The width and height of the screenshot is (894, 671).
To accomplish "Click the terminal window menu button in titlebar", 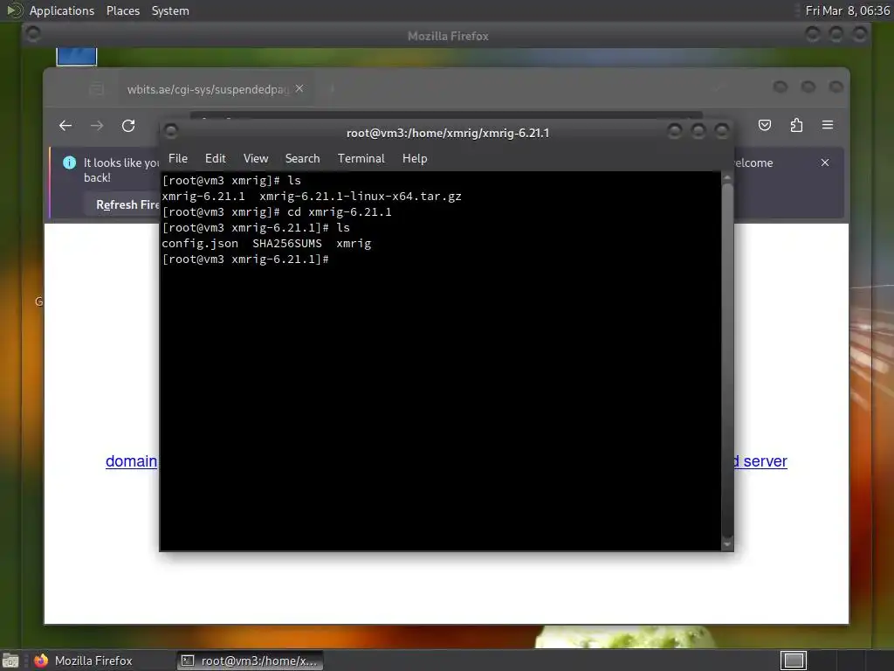I will point(170,132).
